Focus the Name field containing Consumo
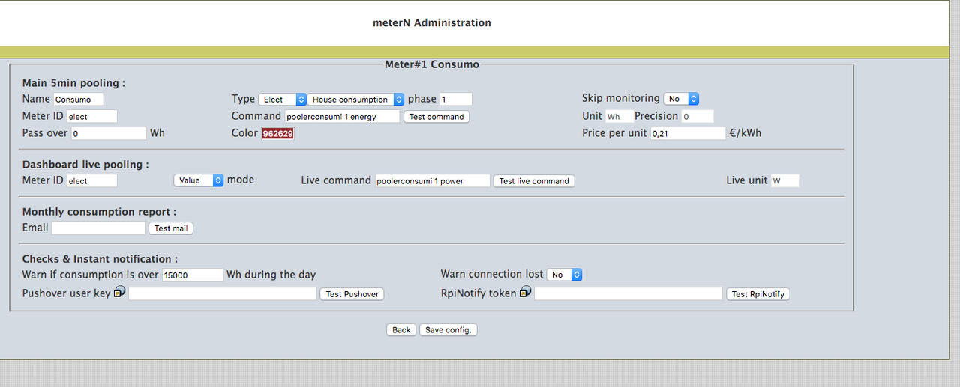This screenshot has height=387, width=960. click(x=79, y=100)
